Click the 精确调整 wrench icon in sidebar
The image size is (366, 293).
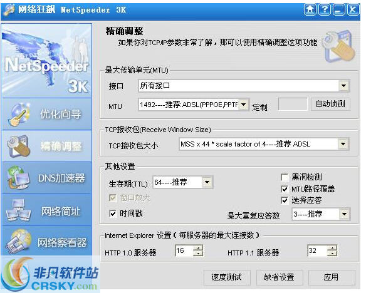click(x=19, y=146)
